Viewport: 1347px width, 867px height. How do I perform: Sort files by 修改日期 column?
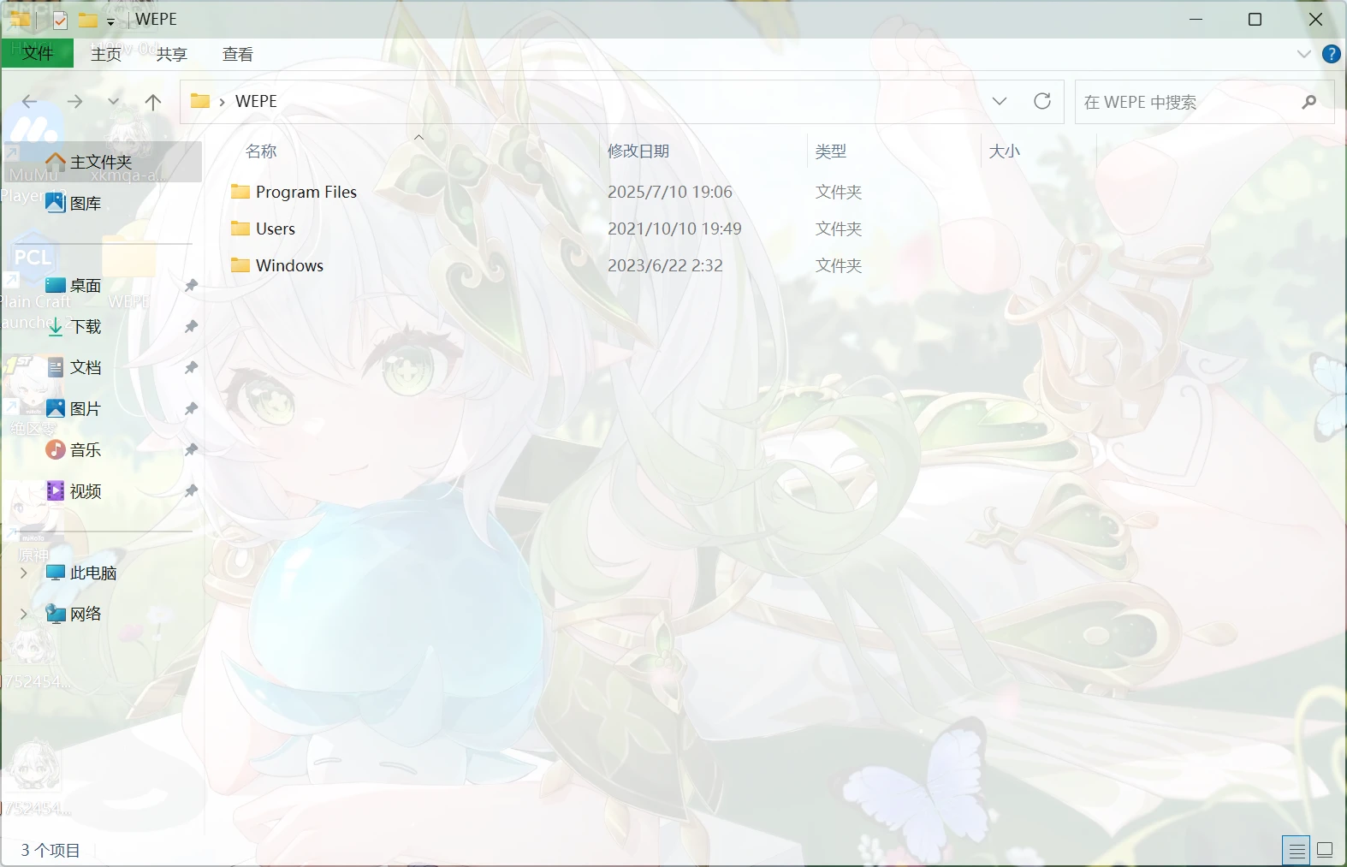pos(638,151)
